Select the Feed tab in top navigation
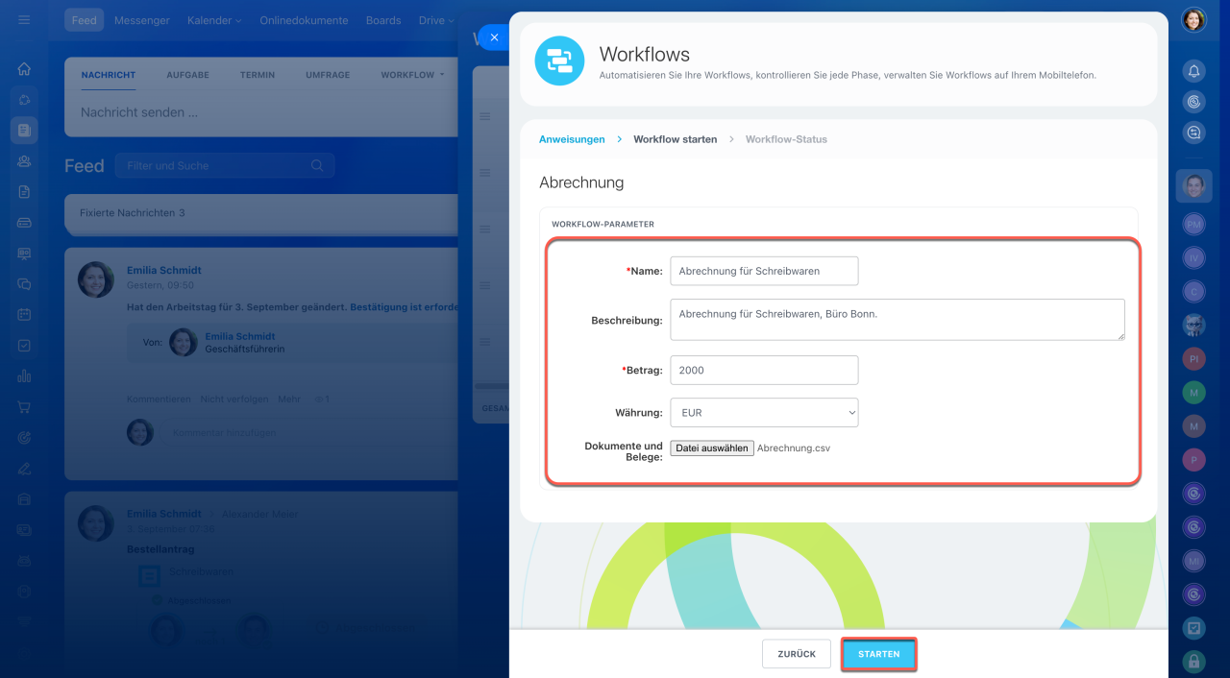The image size is (1230, 678). 85,20
